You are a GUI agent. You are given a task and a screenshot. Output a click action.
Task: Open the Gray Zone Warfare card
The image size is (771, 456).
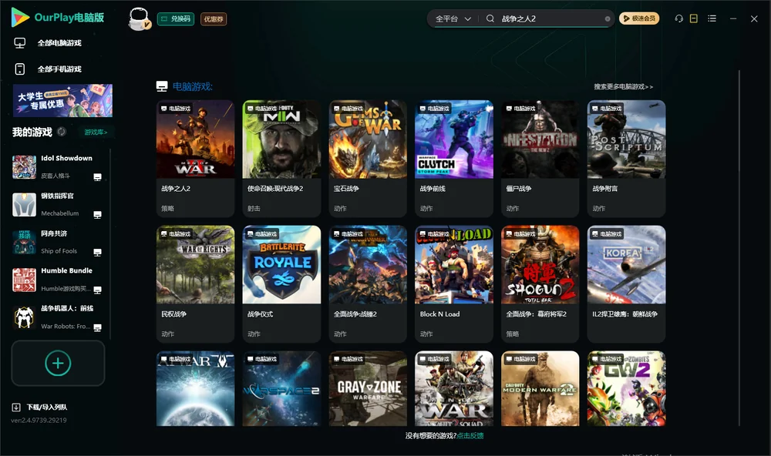(x=368, y=388)
